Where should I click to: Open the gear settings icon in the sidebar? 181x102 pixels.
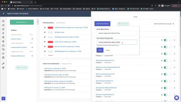pos(3,68)
